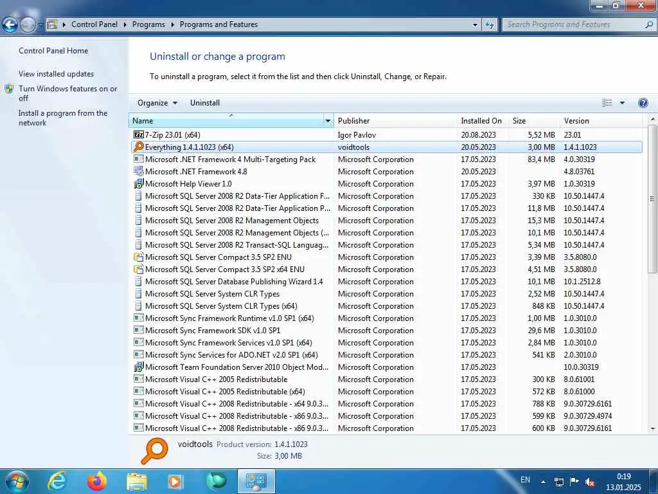Sort by the Version column header

[601, 121]
